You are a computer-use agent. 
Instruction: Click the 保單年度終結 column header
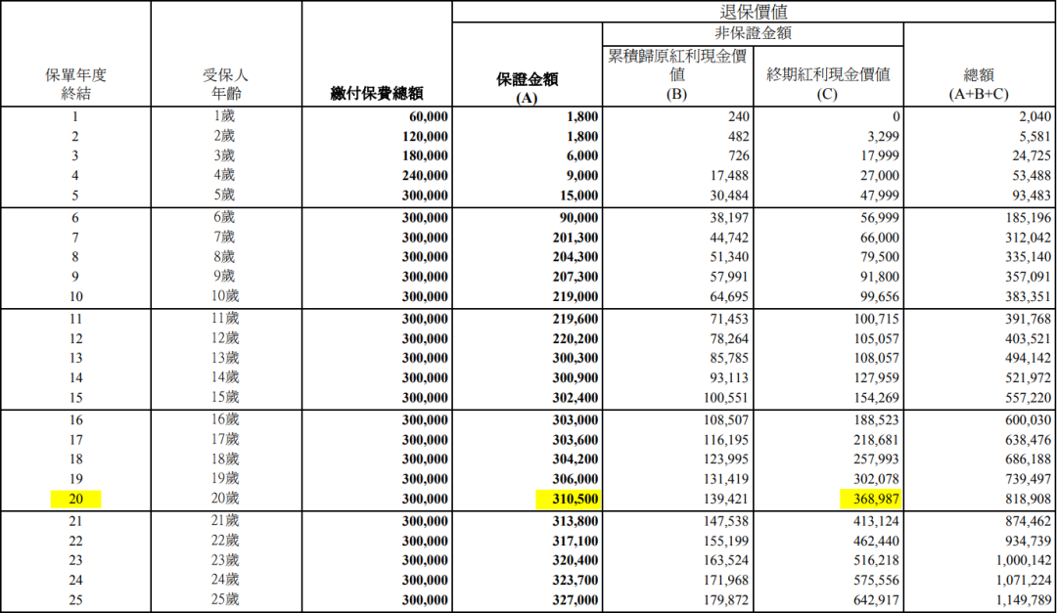(x=75, y=83)
